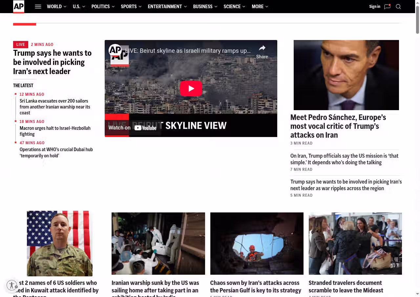The height and width of the screenshot is (297, 420).
Task: Open the search magnifier icon
Action: (398, 7)
